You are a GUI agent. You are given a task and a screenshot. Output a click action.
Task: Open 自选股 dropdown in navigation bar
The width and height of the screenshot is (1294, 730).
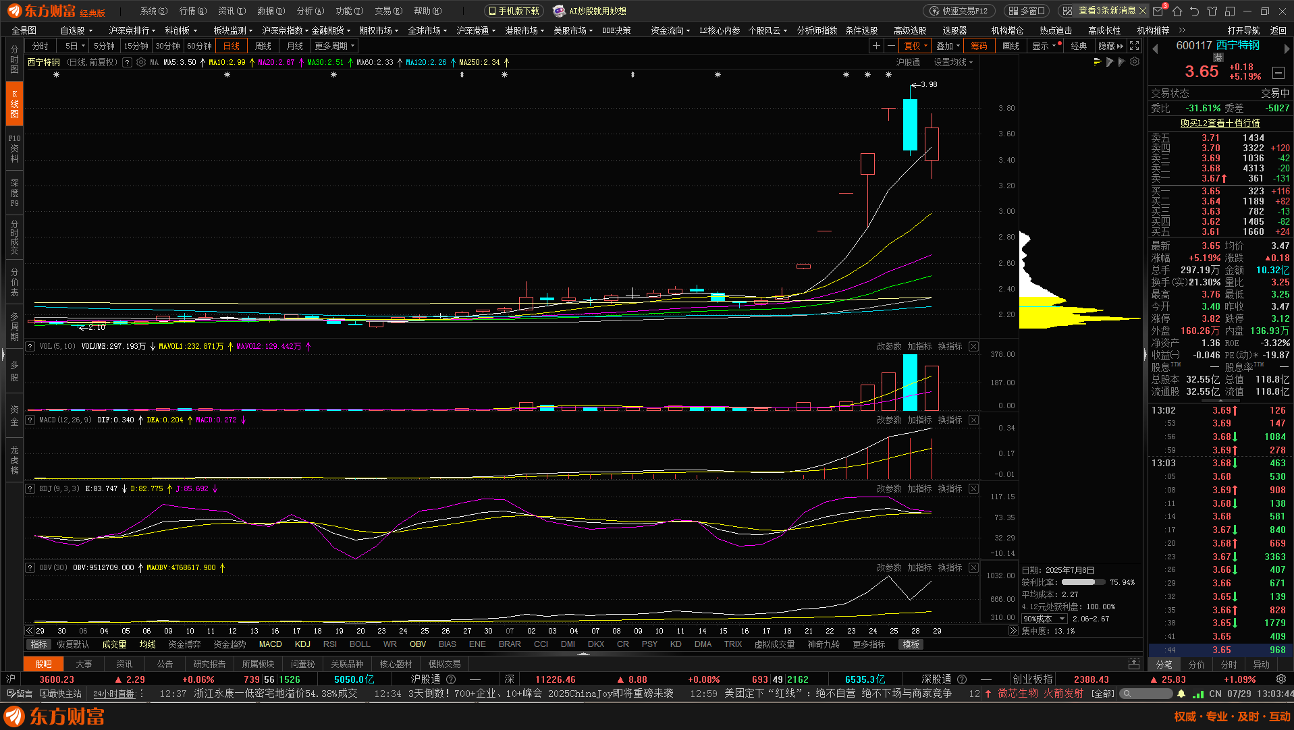click(76, 30)
